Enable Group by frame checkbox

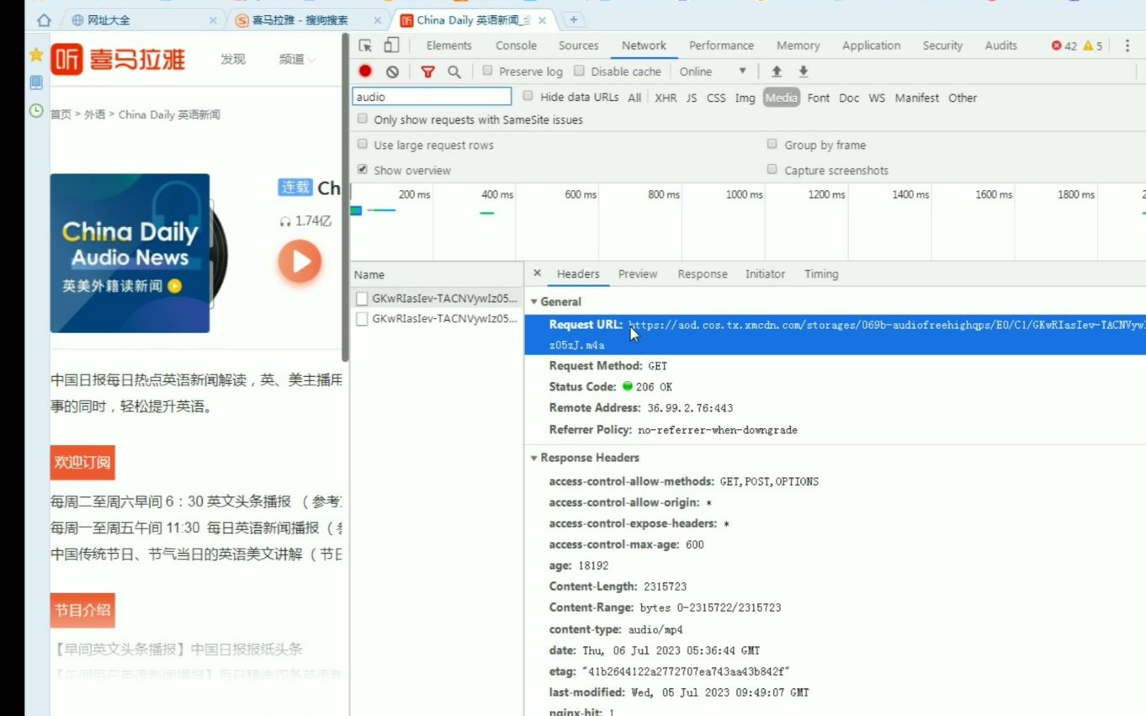pyautogui.click(x=772, y=144)
